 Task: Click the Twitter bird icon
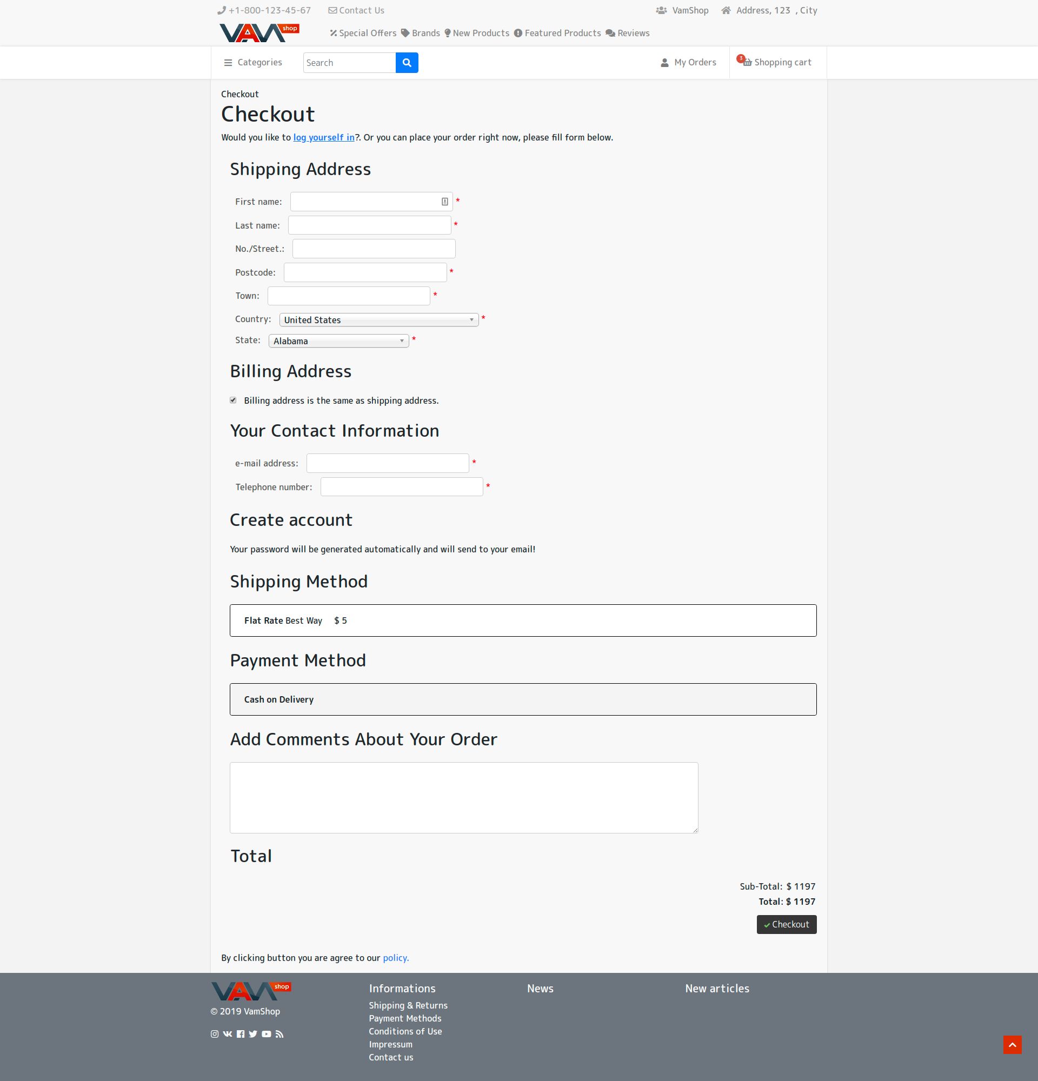[253, 1034]
